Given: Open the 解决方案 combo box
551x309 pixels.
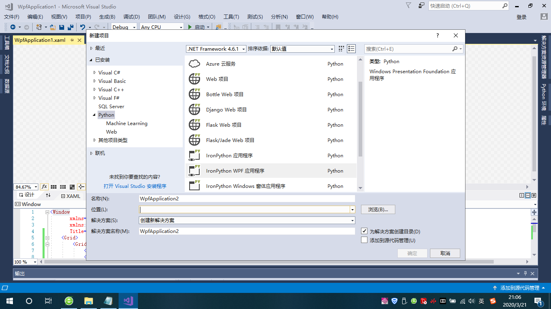Looking at the screenshot, I should tap(246, 220).
